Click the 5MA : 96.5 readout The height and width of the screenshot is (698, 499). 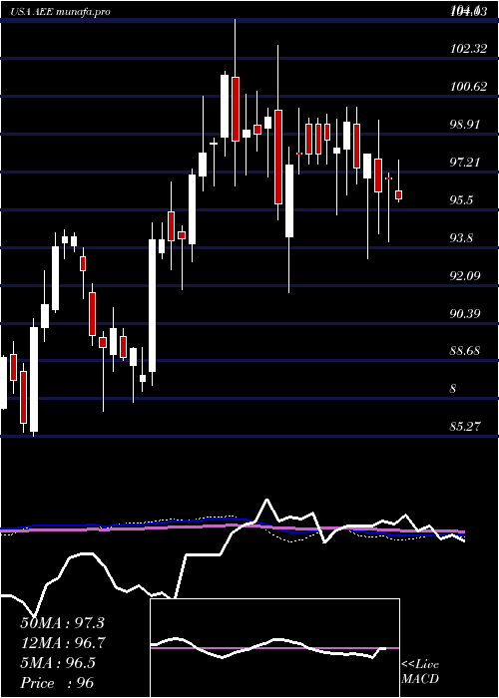tap(58, 663)
